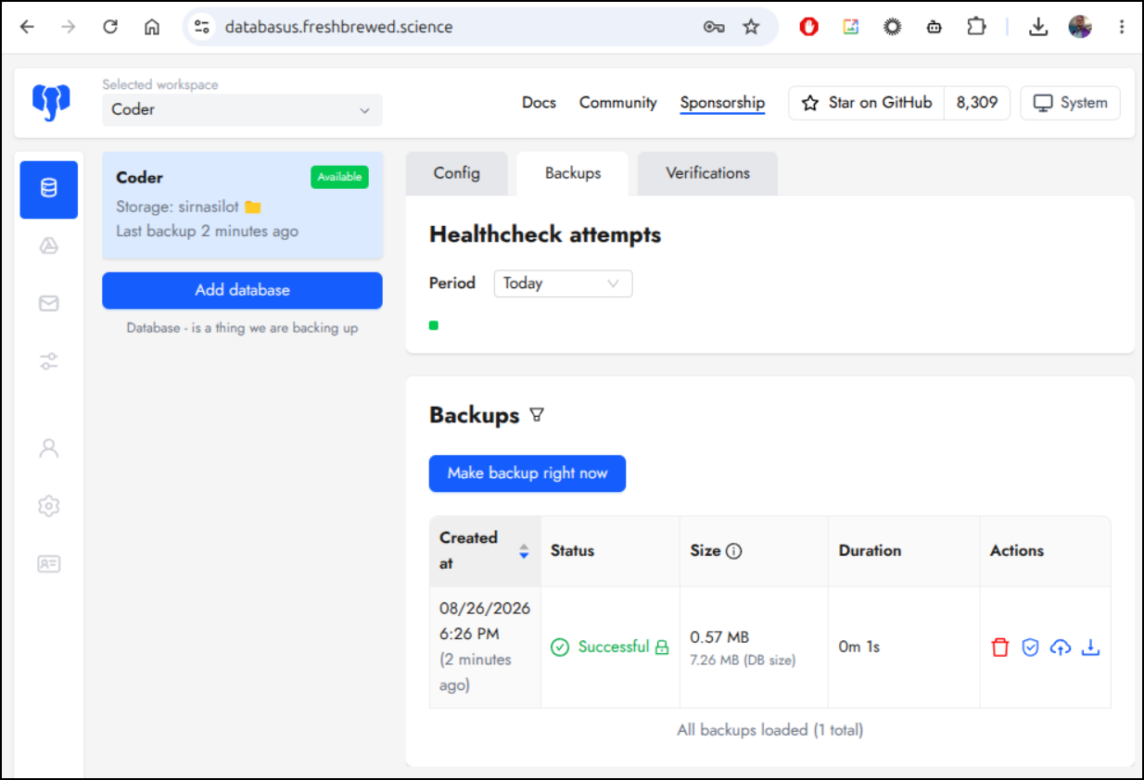Expand the Period Today dropdown
The height and width of the screenshot is (780, 1144).
coord(564,283)
